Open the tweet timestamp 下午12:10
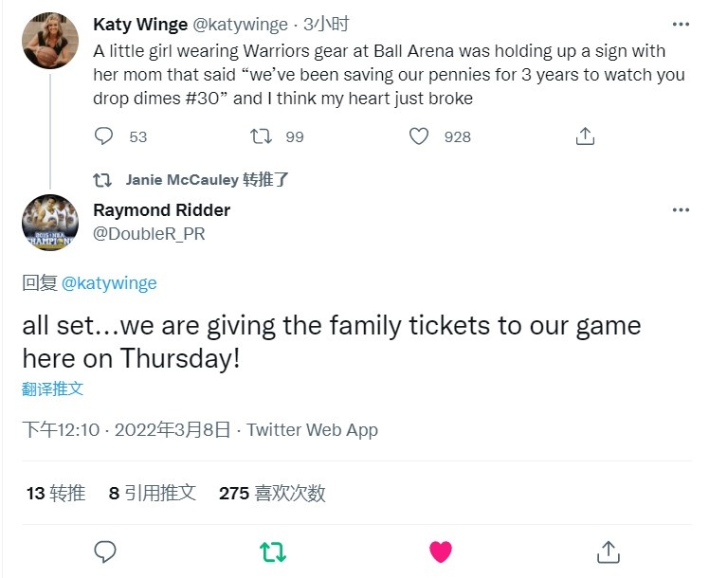The height and width of the screenshot is (578, 709). click(61, 430)
